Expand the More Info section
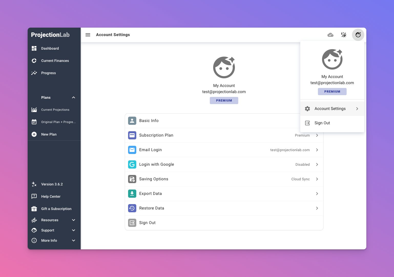 click(74, 240)
